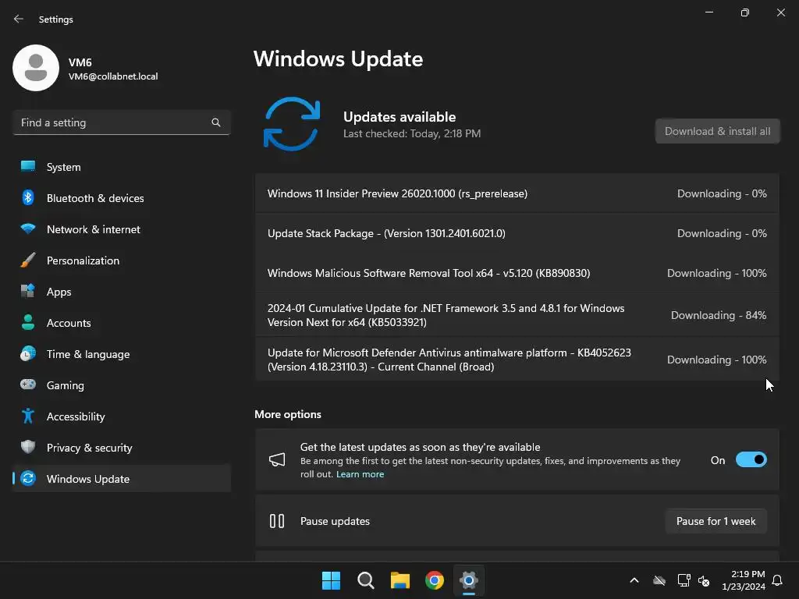Image resolution: width=799 pixels, height=599 pixels.
Task: Open Apps settings
Action: click(x=121, y=292)
